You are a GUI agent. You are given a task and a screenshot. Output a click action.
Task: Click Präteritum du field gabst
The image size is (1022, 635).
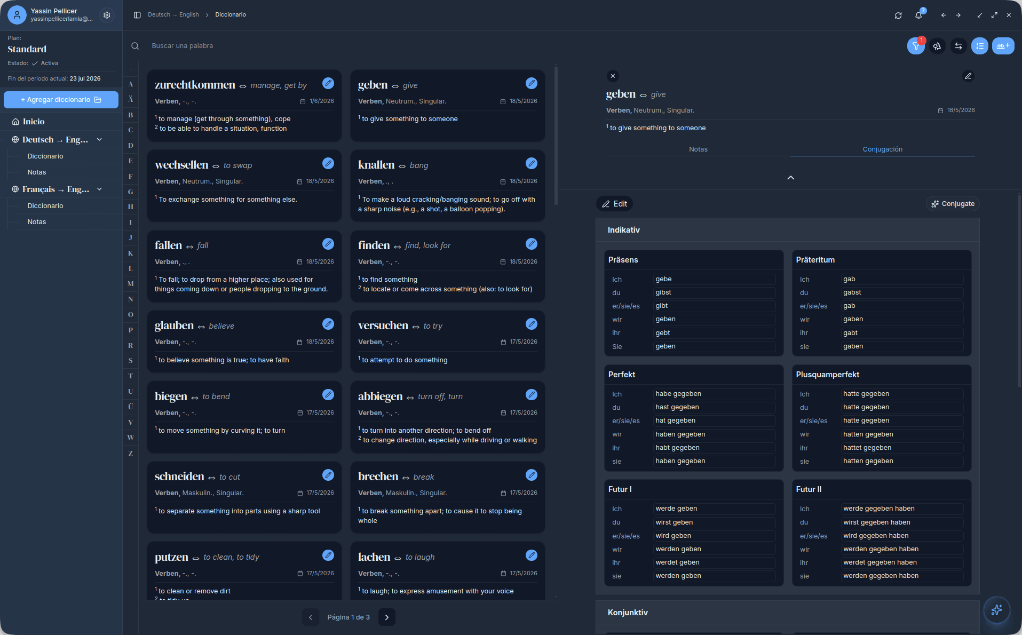click(x=902, y=292)
